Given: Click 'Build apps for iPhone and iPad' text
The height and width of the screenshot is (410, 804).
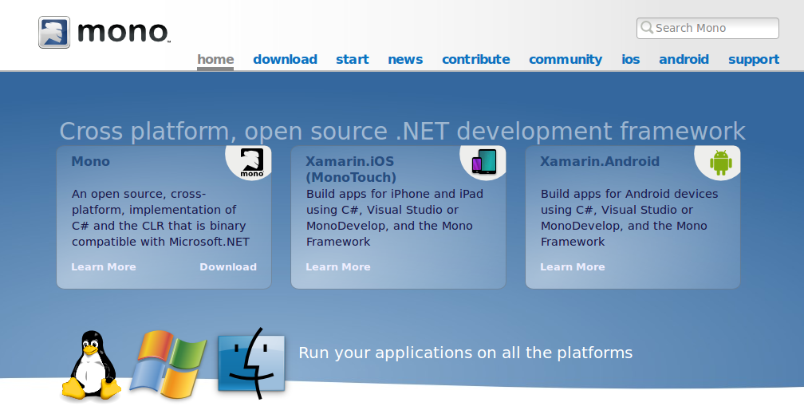Looking at the screenshot, I should coord(395,194).
